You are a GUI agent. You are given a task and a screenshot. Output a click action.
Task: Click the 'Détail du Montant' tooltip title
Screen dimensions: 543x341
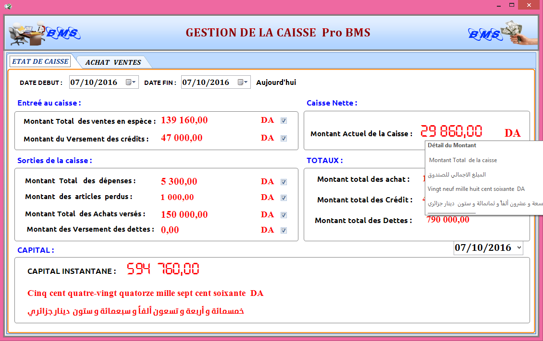(x=452, y=145)
